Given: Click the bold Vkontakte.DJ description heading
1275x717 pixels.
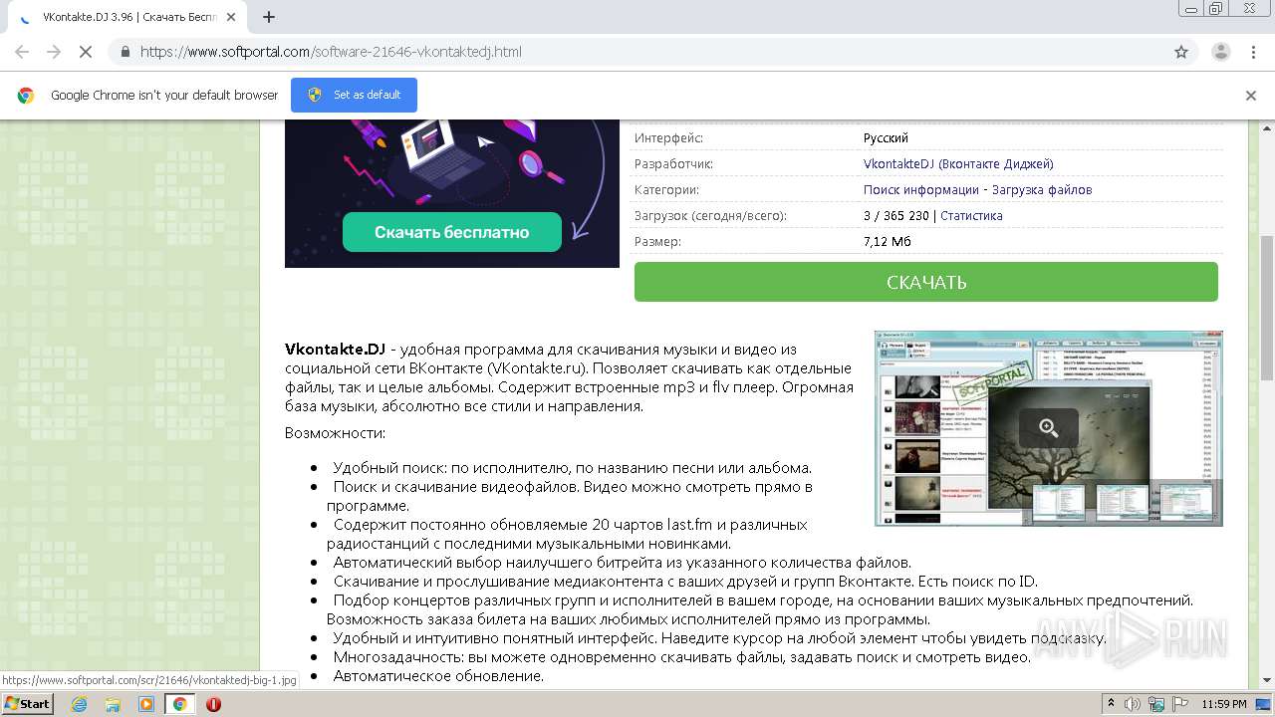Looking at the screenshot, I should pyautogui.click(x=335, y=349).
